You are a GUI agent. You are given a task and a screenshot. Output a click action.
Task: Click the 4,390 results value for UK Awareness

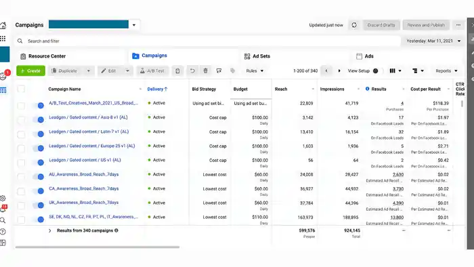398,203
